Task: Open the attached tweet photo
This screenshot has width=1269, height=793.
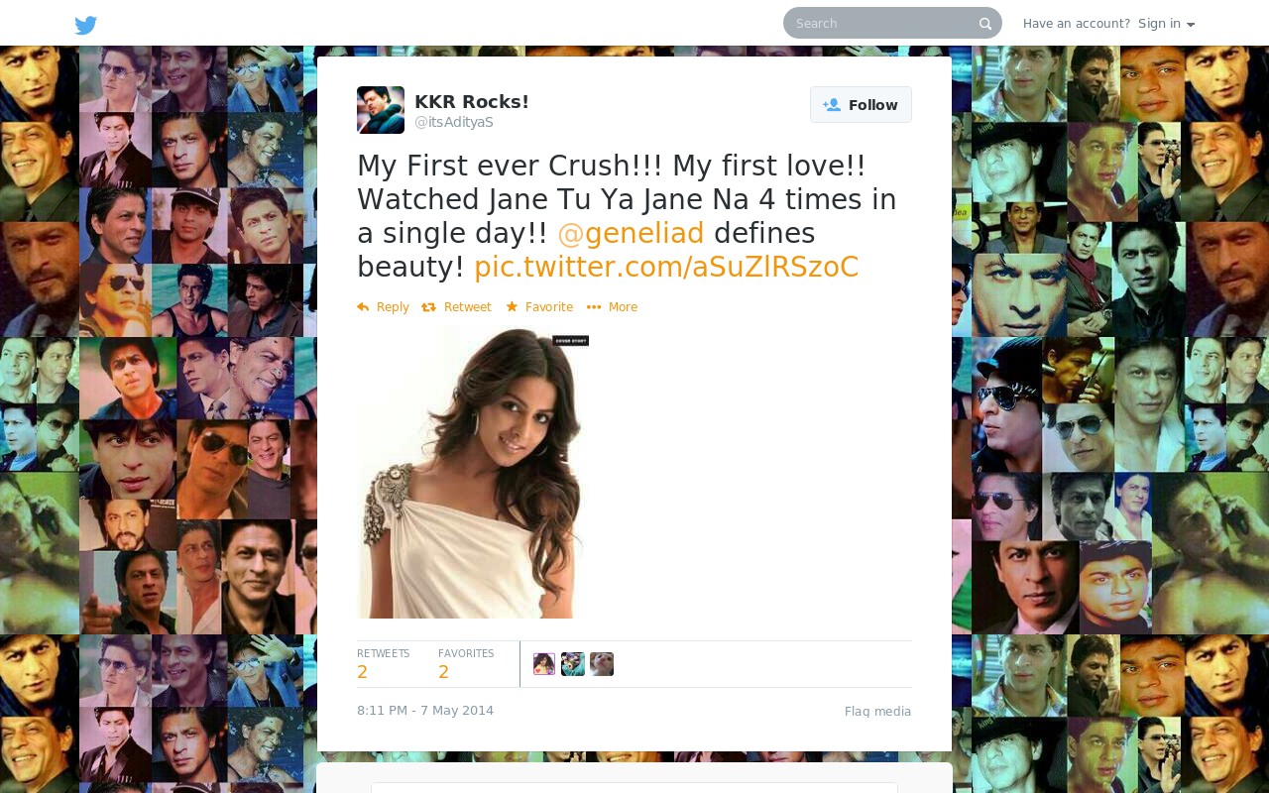Action: coord(473,472)
